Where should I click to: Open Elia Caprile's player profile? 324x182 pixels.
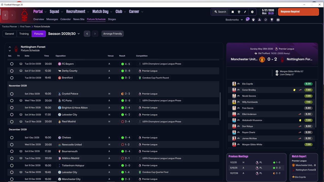click(x=248, y=84)
